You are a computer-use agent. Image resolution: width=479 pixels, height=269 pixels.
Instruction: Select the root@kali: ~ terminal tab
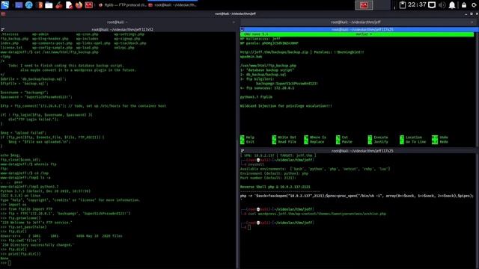point(118,22)
